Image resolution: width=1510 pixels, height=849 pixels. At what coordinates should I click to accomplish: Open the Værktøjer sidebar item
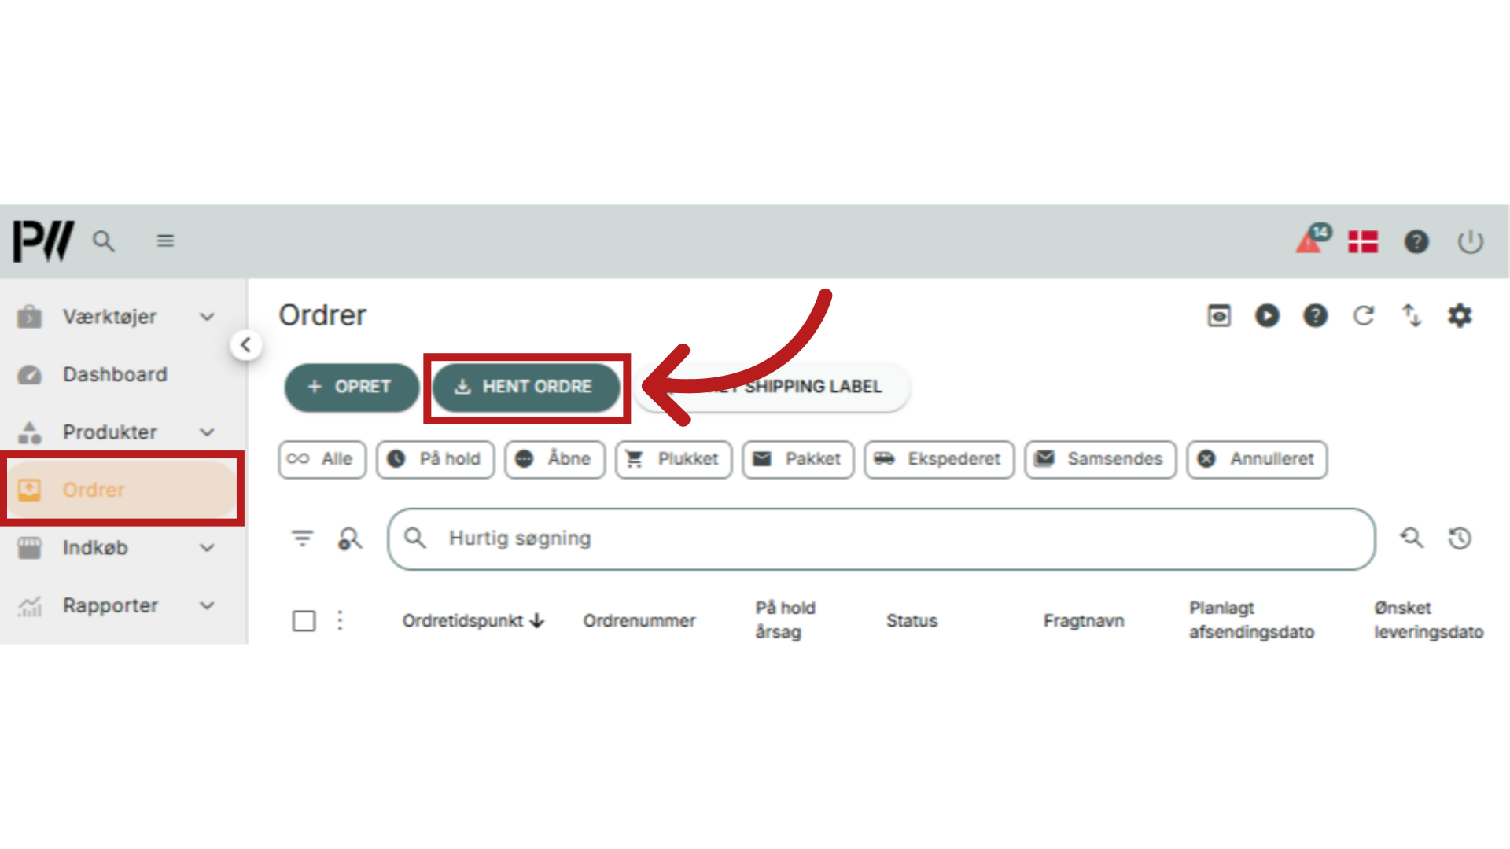click(109, 317)
